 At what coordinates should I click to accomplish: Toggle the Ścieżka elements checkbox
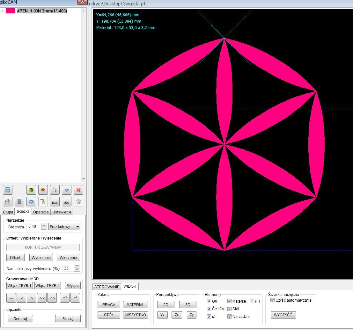[x=209, y=309]
